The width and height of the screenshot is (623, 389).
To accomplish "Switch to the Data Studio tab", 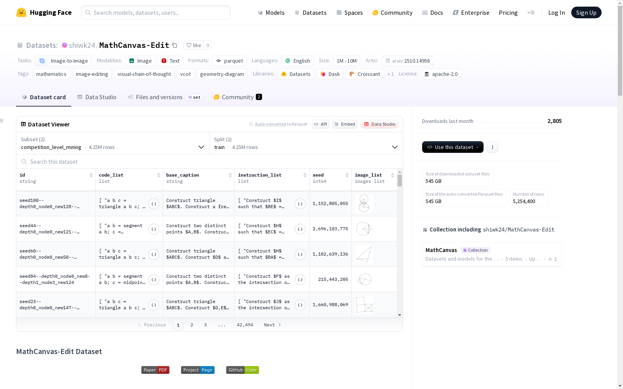I will (97, 97).
